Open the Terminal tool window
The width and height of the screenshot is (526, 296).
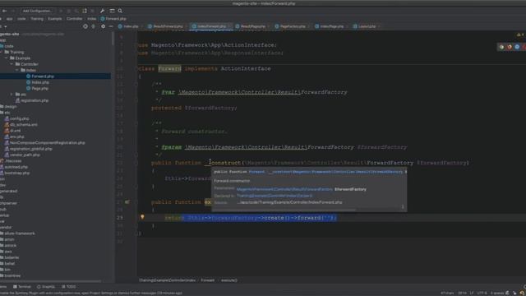point(22,287)
